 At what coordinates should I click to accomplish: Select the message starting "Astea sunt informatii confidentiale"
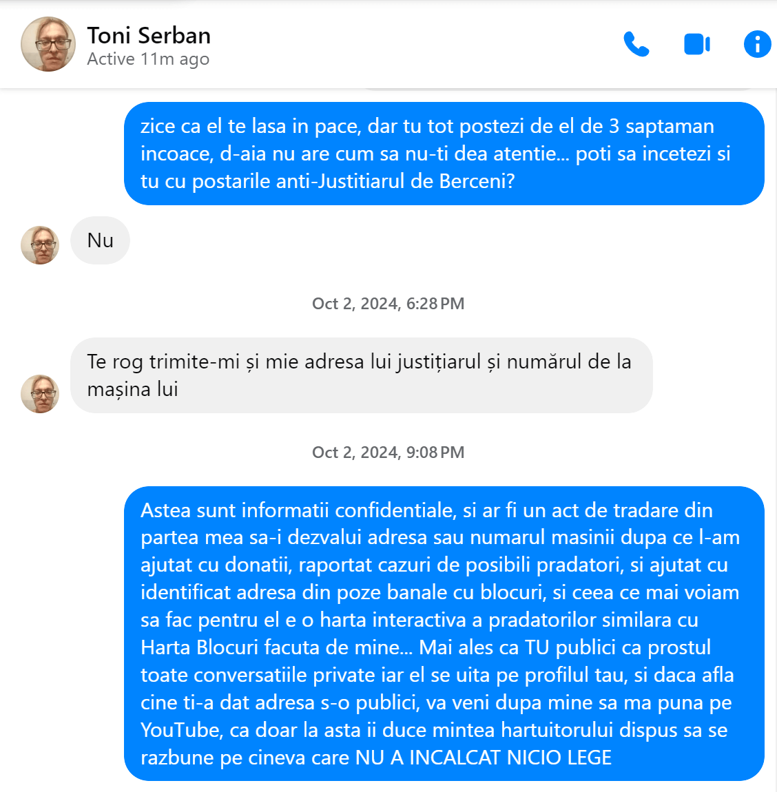[x=444, y=634]
